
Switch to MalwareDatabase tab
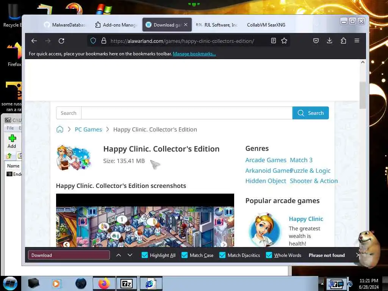(x=65, y=25)
